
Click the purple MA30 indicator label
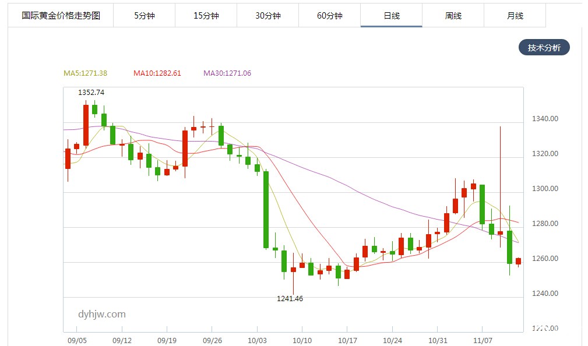coord(227,73)
